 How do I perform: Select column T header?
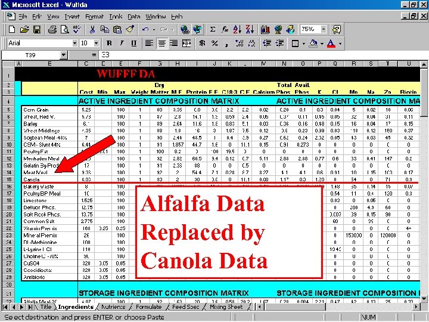point(388,64)
